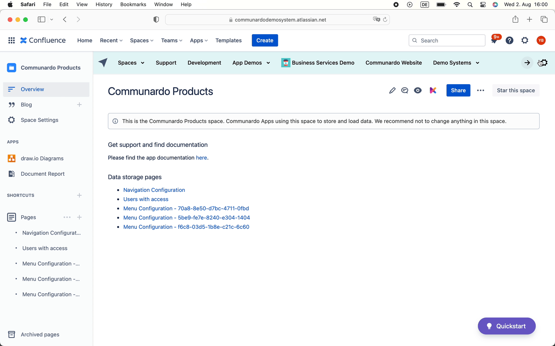Open the YB user profile avatar
This screenshot has height=346, width=555.
pos(541,40)
